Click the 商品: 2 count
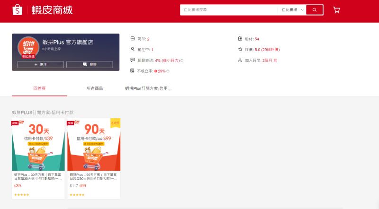 (x=148, y=39)
